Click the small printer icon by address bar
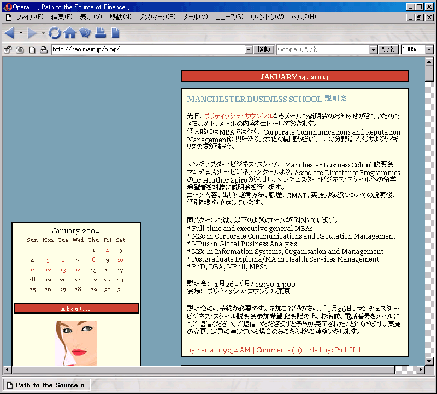The image size is (437, 394). tap(44, 50)
